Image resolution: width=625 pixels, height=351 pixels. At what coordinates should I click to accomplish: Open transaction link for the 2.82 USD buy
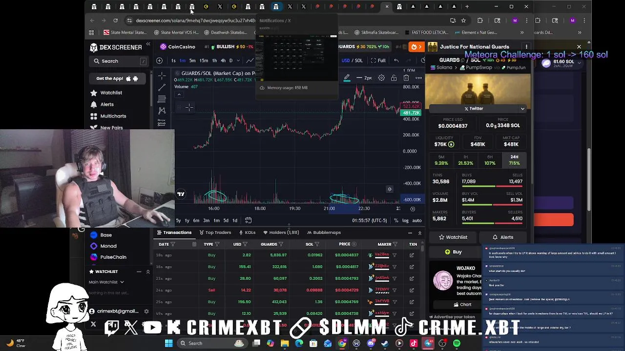[x=412, y=255]
